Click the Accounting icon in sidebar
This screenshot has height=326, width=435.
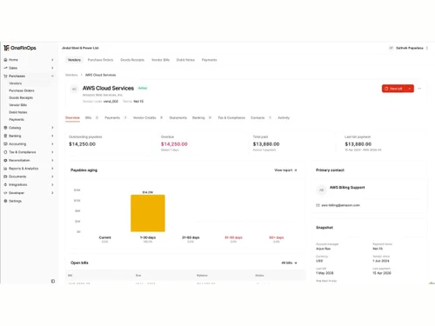5,143
